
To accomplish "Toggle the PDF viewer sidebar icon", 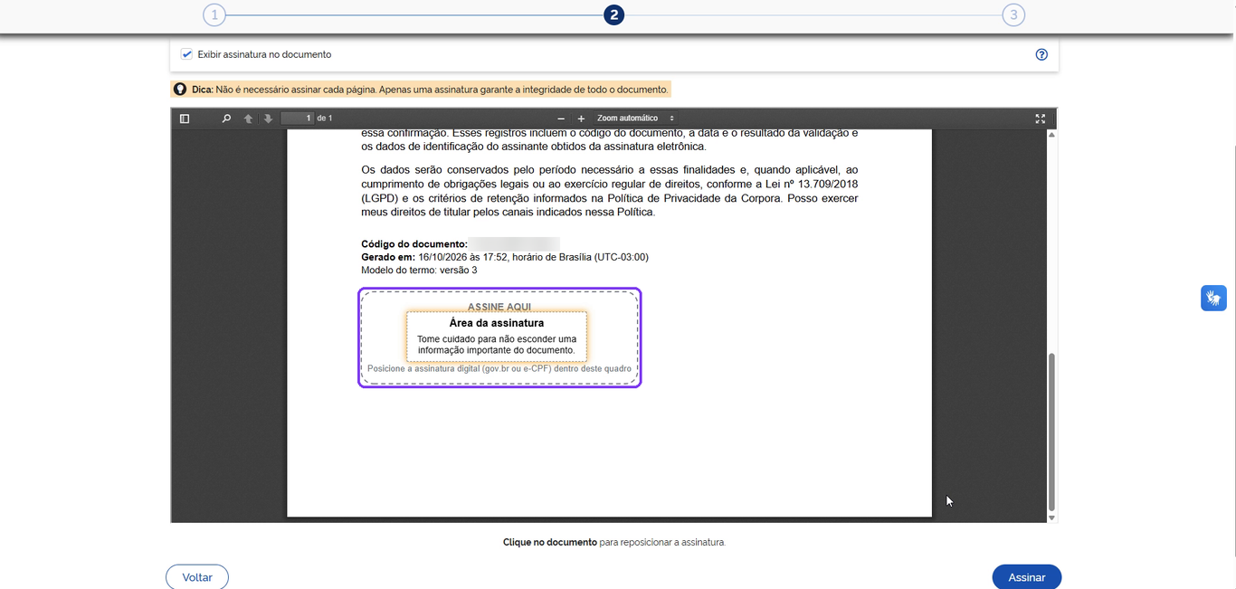I will pos(185,119).
